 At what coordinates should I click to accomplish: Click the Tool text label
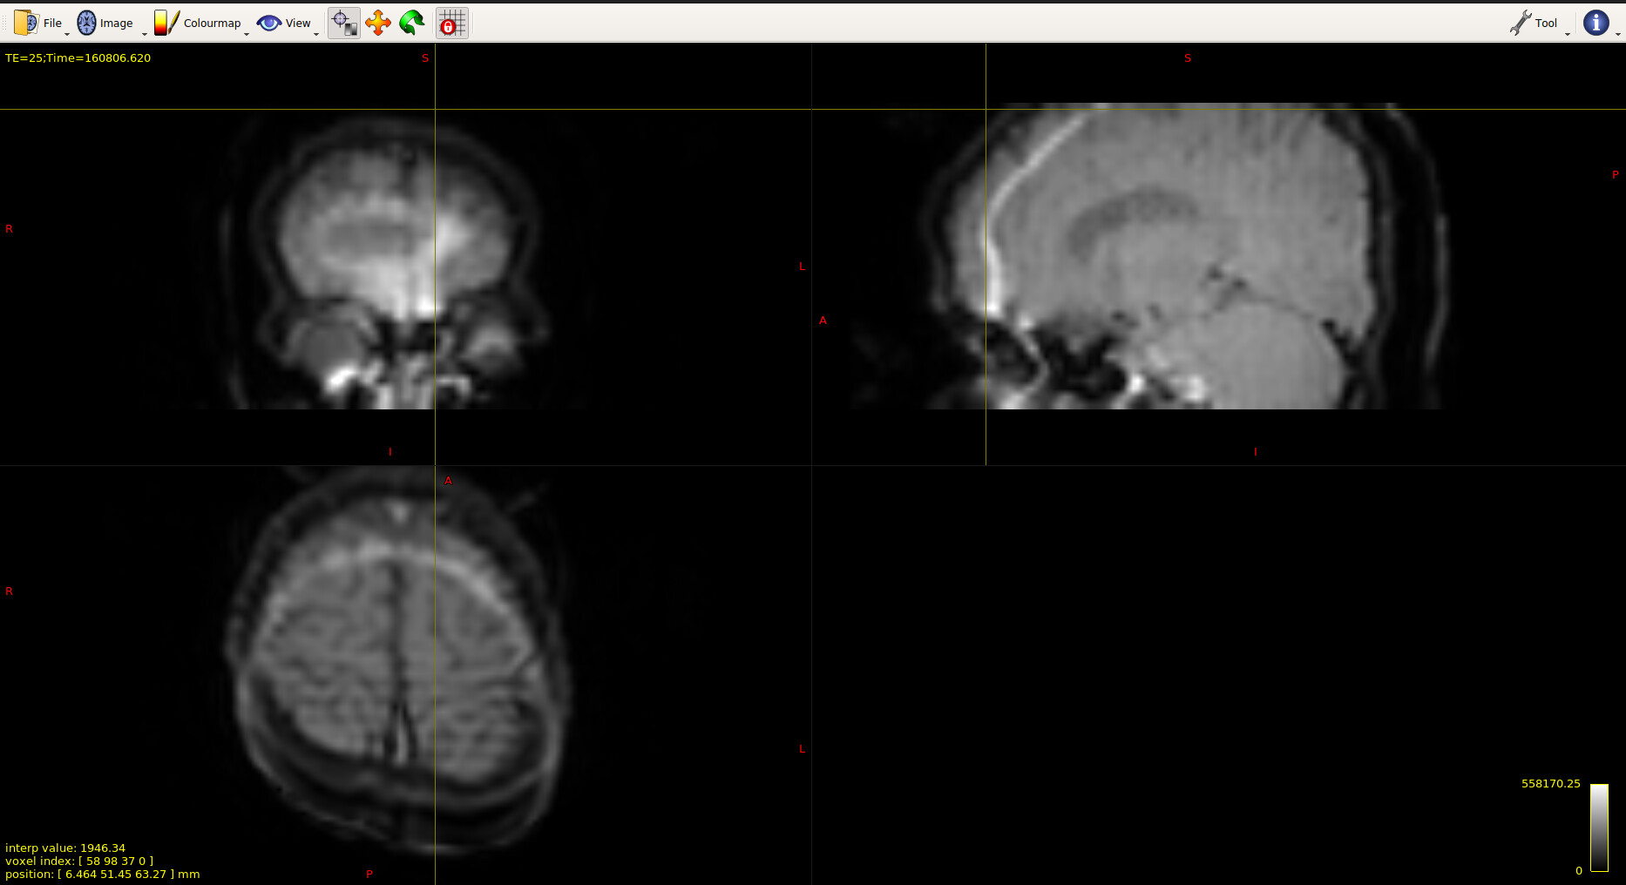coord(1546,23)
